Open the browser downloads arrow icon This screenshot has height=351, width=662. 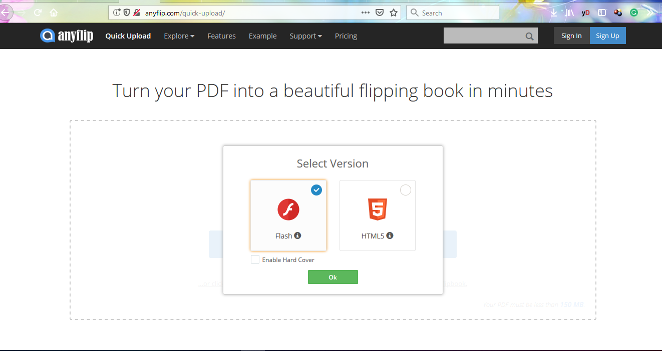point(554,13)
